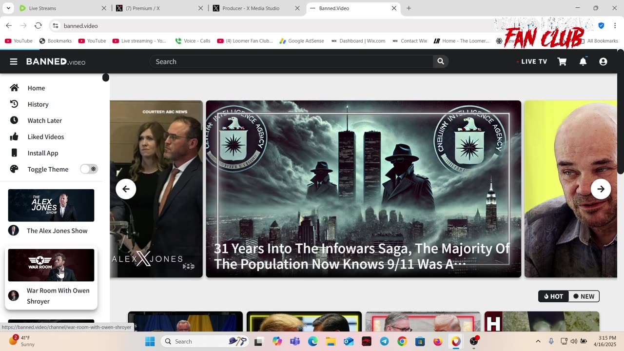Click the site info icon in address bar

(56, 25)
